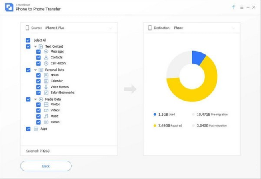261x179 pixels.
Task: Click the transfer direction arrow
Action: click(130, 89)
